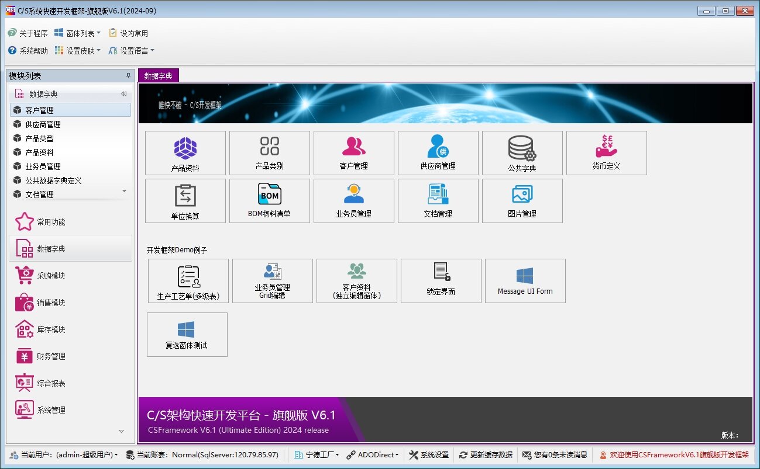
Task: Open the BOM物料清单 tool
Action: (x=270, y=201)
